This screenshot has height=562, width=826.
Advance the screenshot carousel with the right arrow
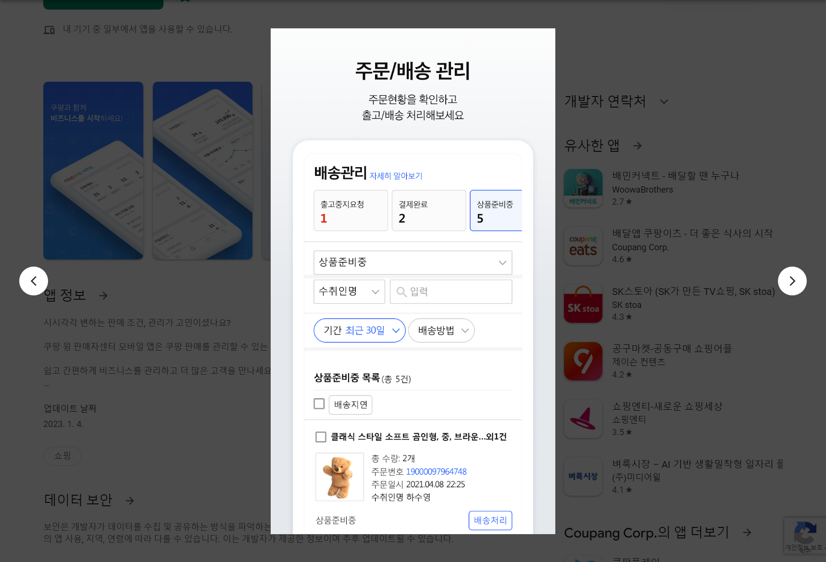[x=792, y=281]
